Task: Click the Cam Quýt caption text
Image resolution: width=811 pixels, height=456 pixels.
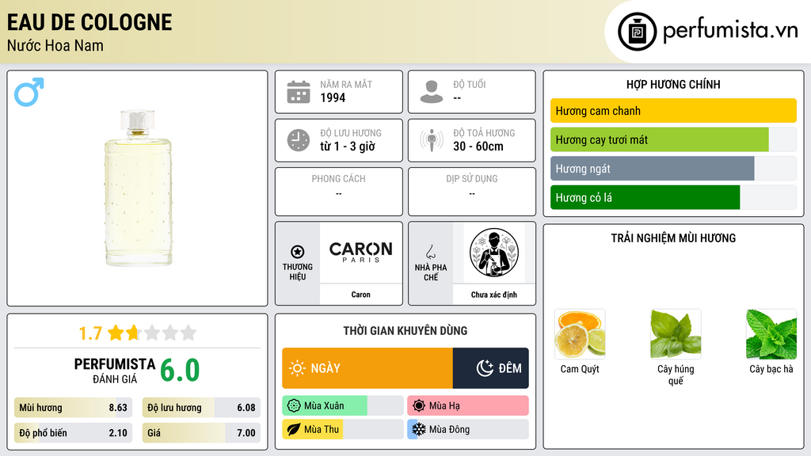Action: (x=580, y=369)
